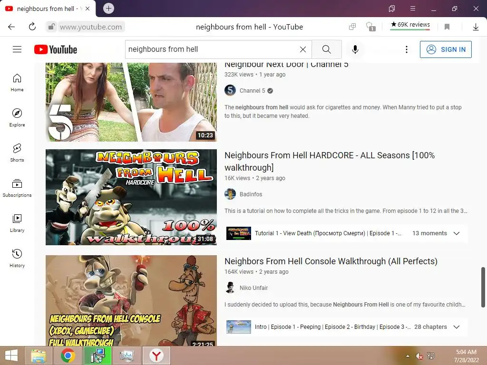
Task: Open Channel 5 channel link
Action: [x=252, y=91]
